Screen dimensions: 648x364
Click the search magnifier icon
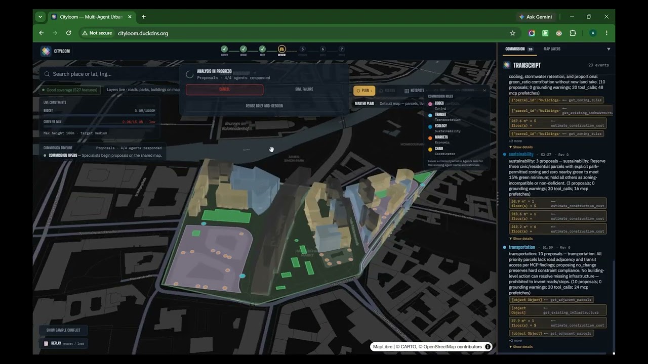click(47, 74)
